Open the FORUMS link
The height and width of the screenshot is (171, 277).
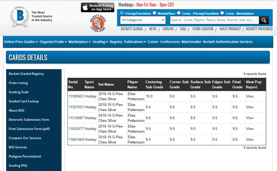point(168,29)
